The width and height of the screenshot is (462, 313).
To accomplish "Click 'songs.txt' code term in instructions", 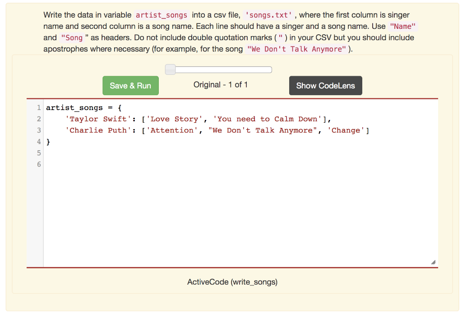I will tap(268, 15).
